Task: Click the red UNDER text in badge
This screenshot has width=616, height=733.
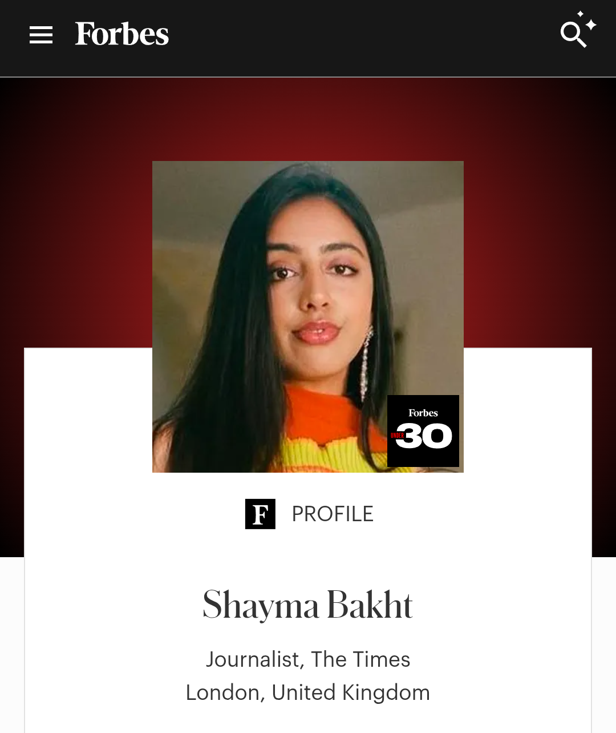Action: [x=398, y=436]
